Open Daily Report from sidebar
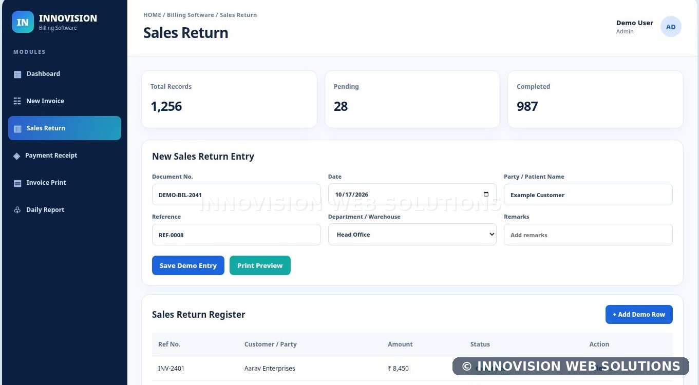This screenshot has height=385, width=699. click(65, 210)
